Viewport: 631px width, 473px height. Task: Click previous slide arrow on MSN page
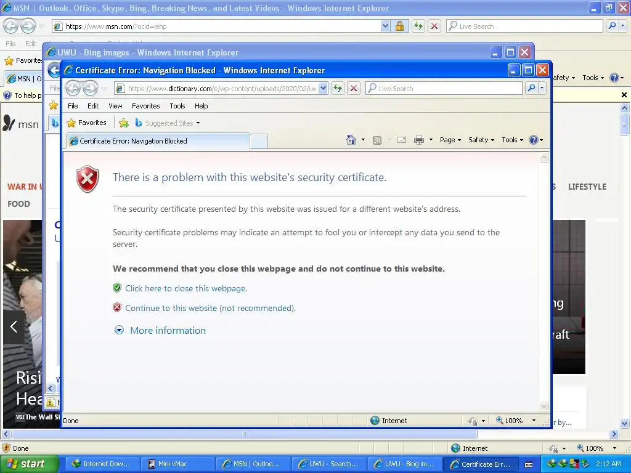coord(14,326)
